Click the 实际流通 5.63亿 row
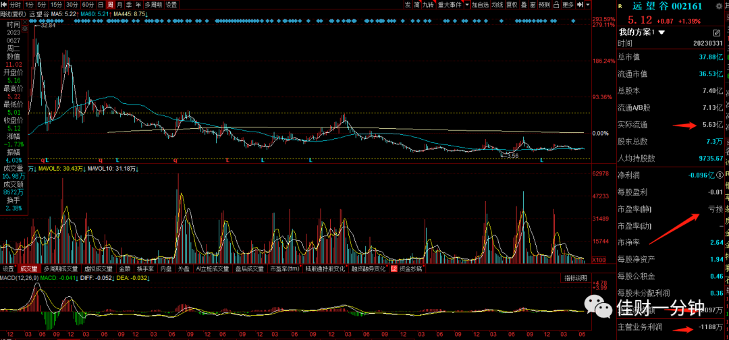 click(670, 125)
